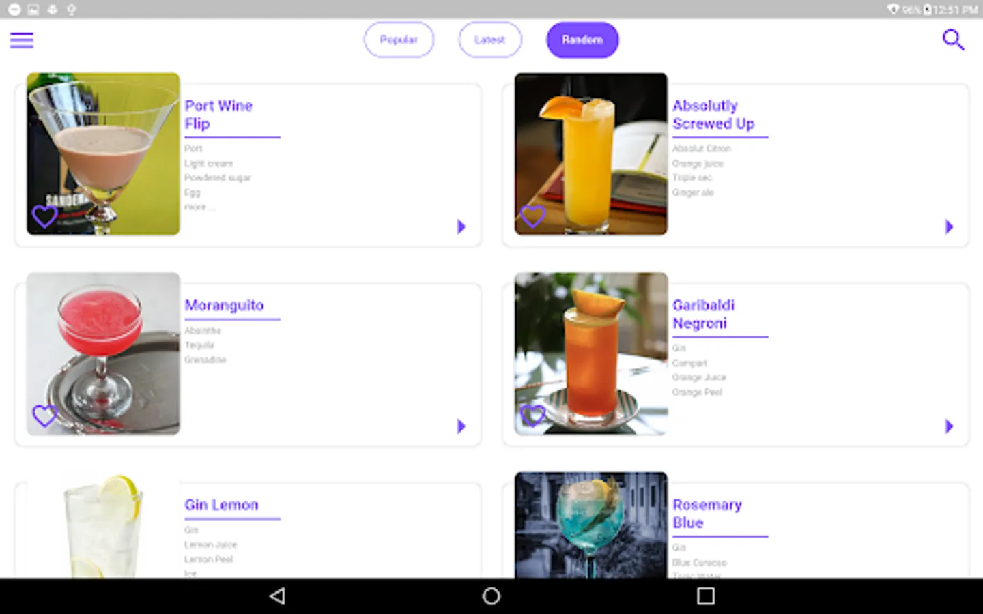
Task: Open the search magnifier icon
Action: 953,40
